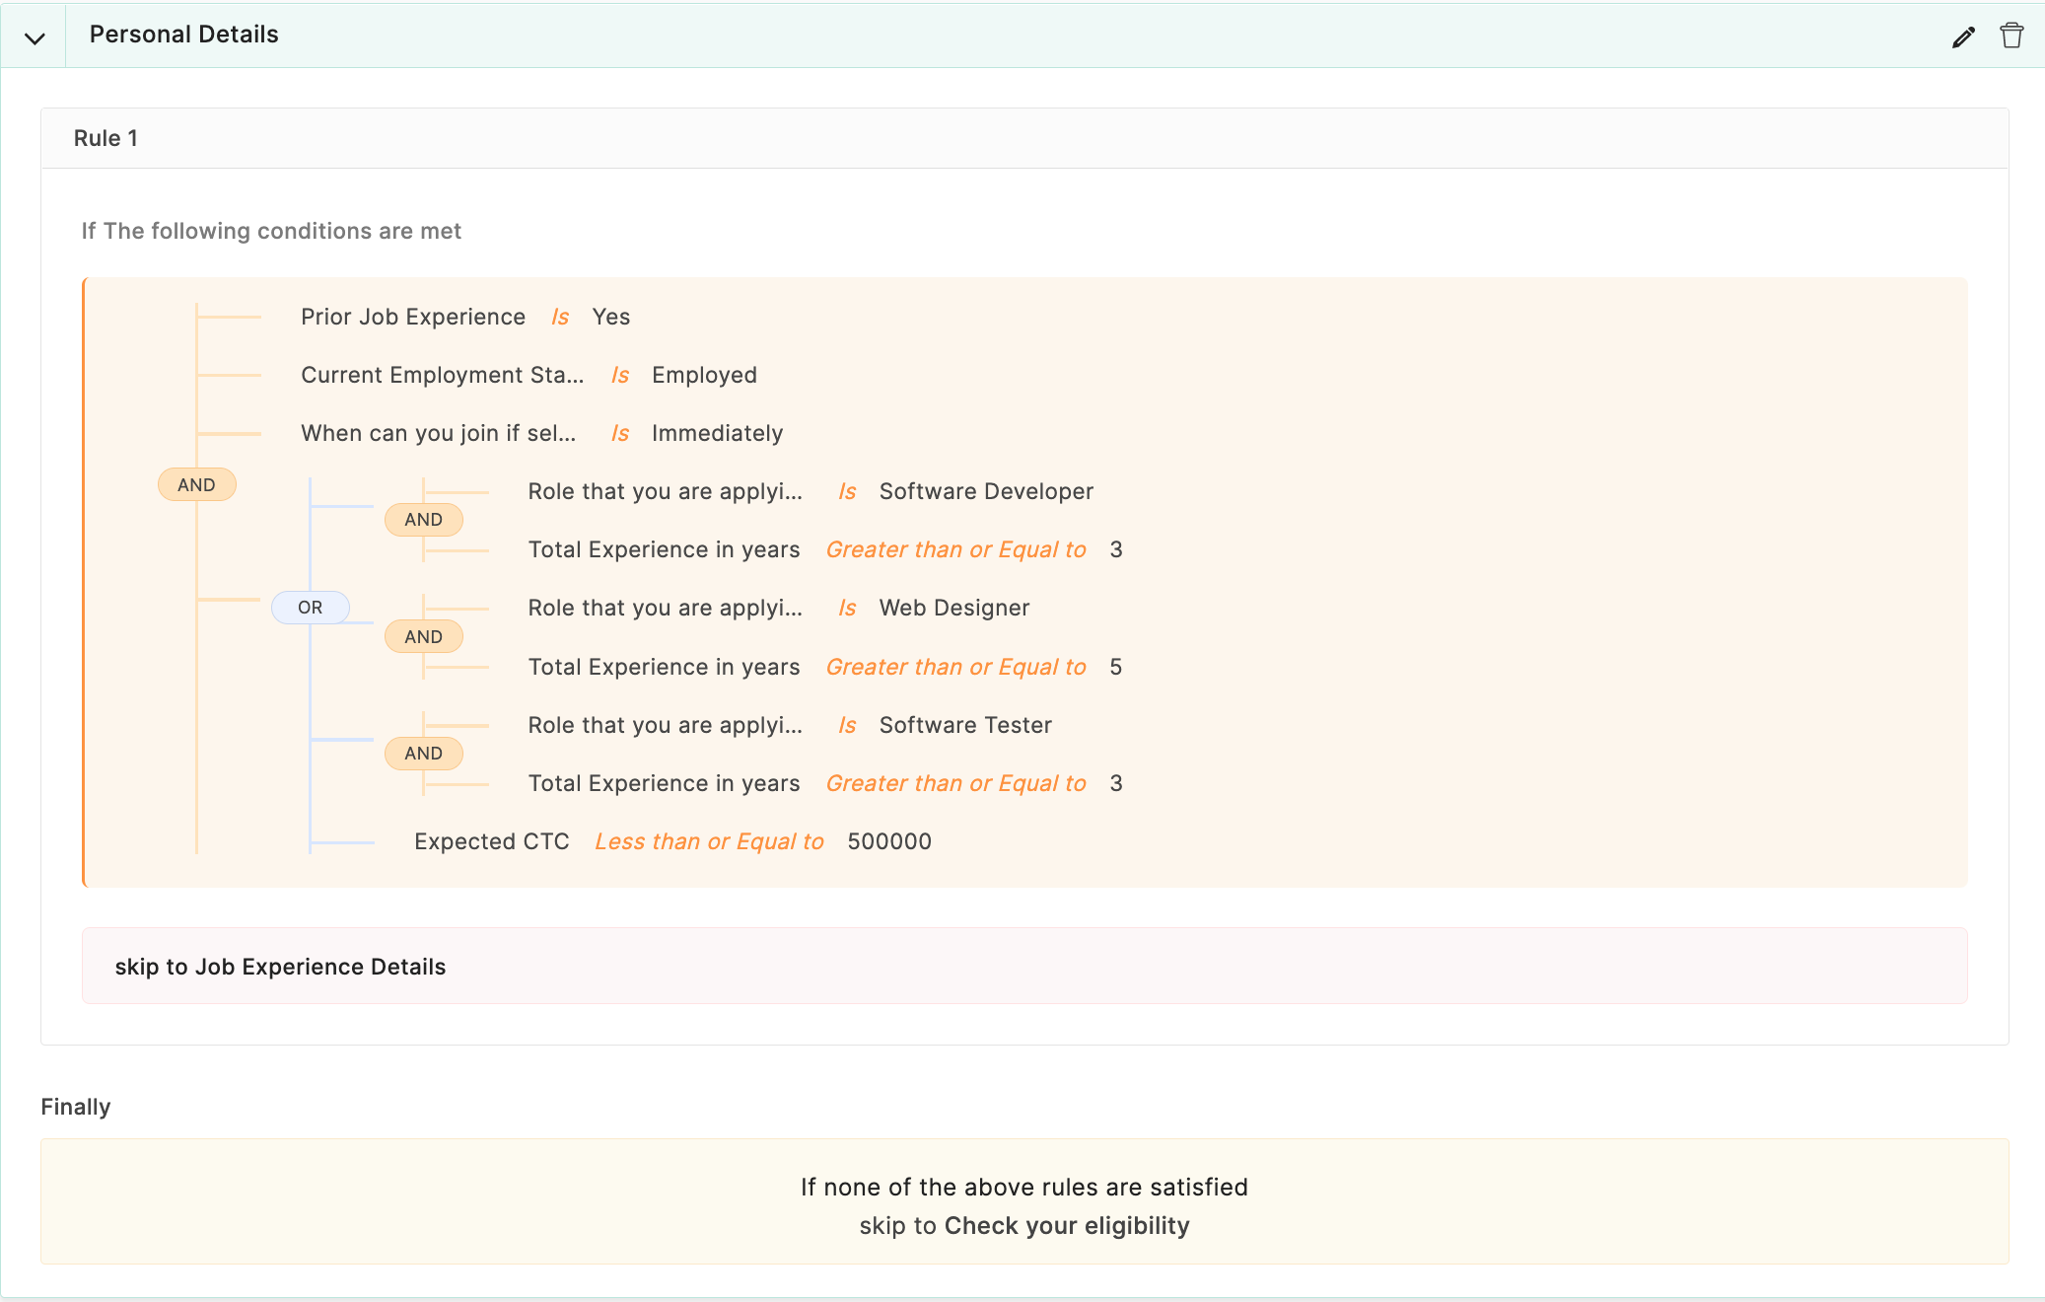Click the 'When can you join' condition
Image resolution: width=2045 pixels, height=1302 pixels.
coord(438,433)
